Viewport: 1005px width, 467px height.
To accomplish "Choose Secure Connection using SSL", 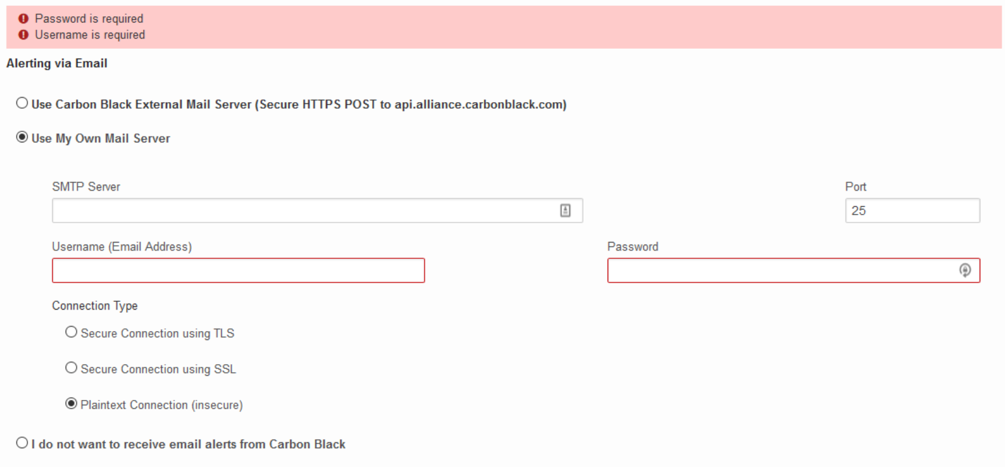I will coord(72,369).
